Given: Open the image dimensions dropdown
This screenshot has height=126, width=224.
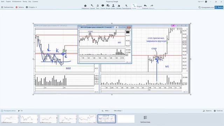Looking at the screenshot, I should click(x=118, y=111).
